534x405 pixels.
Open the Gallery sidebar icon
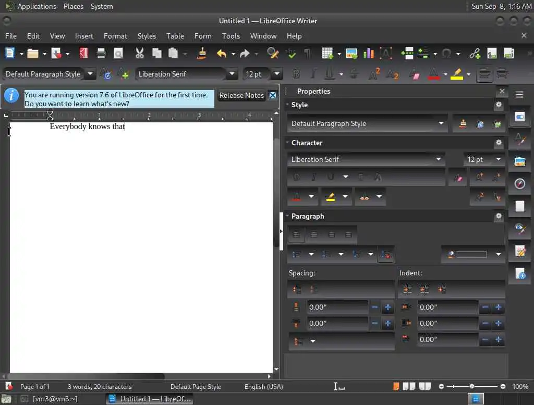pyautogui.click(x=520, y=161)
